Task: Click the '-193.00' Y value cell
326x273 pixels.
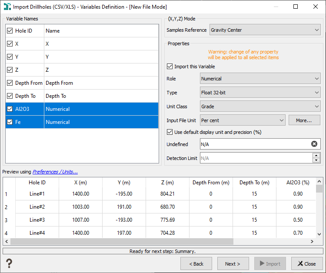Action: pos(124,220)
